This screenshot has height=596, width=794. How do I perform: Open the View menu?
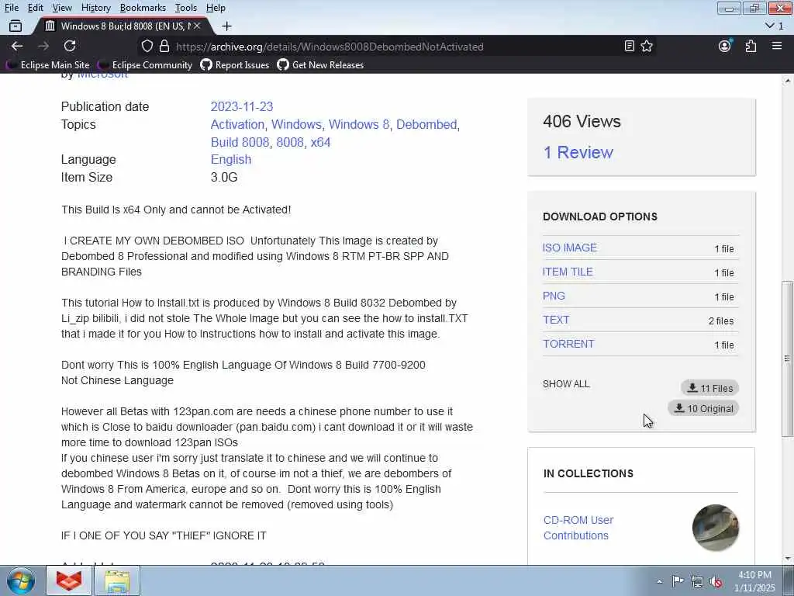62,8
